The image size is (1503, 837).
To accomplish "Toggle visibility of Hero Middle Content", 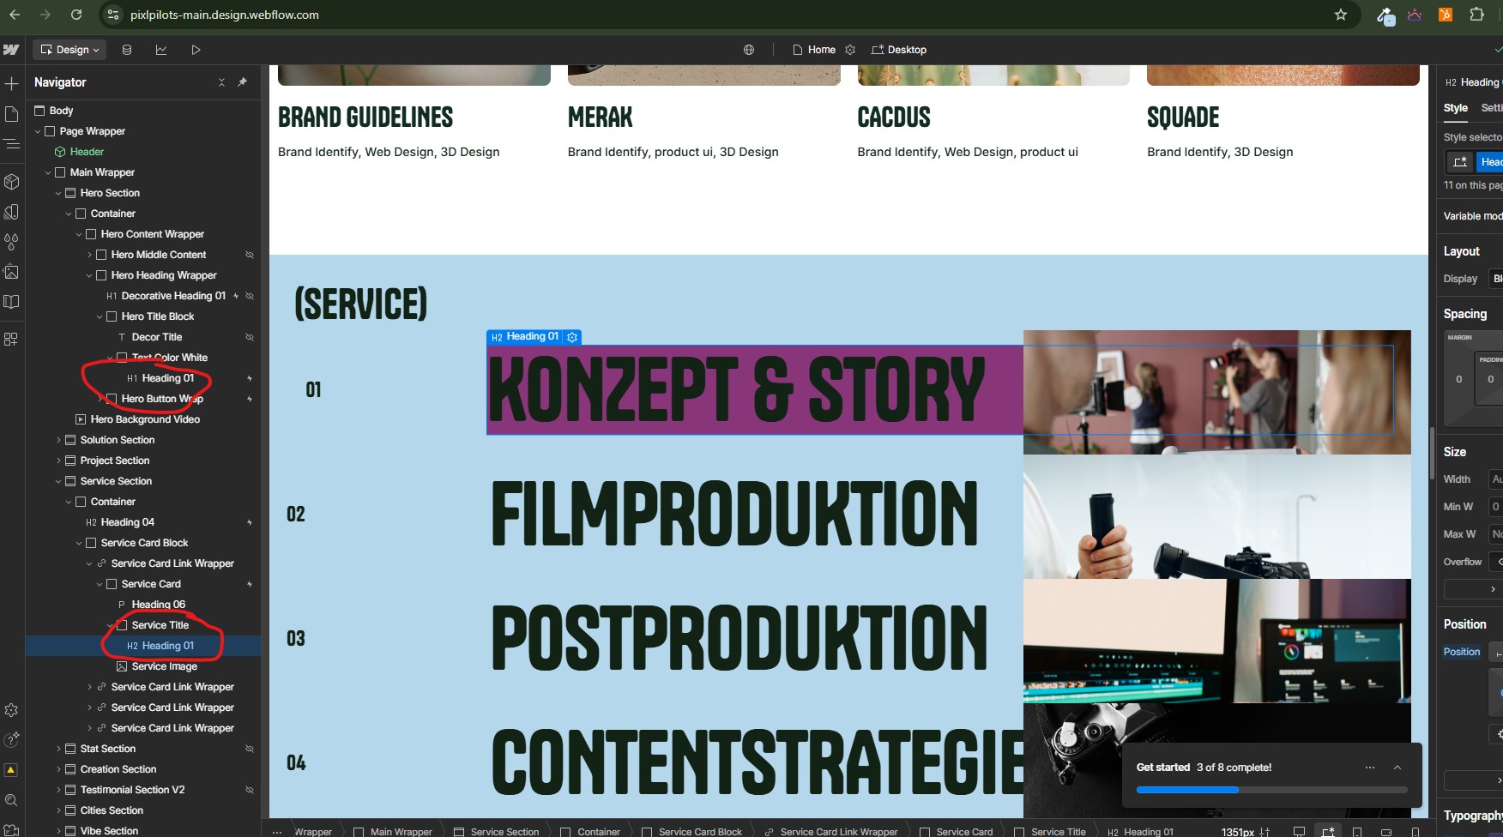I will 250,255.
